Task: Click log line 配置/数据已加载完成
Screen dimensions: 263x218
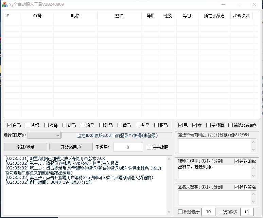Action: [x=55, y=159]
